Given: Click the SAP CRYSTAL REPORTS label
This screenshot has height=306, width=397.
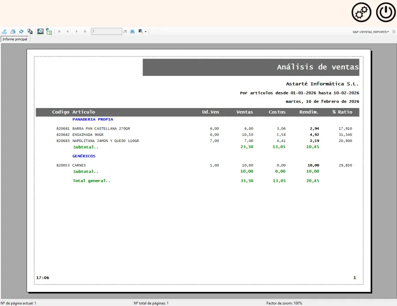Looking at the screenshot, I should [371, 32].
